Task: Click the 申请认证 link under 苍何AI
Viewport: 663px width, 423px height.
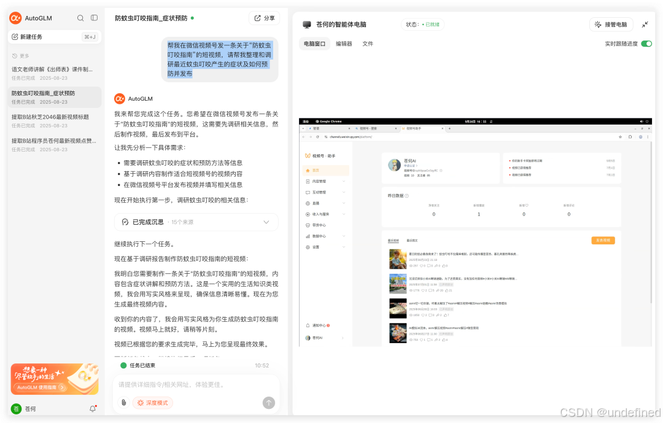Action: tap(410, 166)
